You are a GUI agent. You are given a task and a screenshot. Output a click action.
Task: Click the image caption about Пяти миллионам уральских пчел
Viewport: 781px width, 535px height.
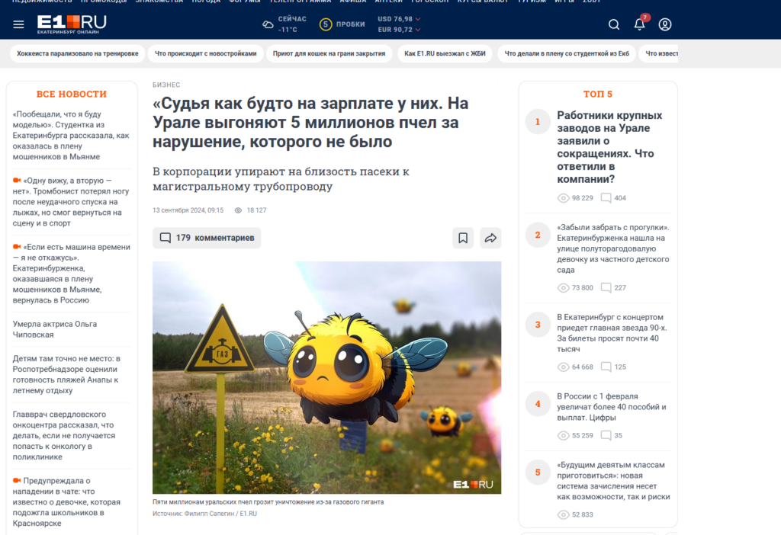[268, 502]
